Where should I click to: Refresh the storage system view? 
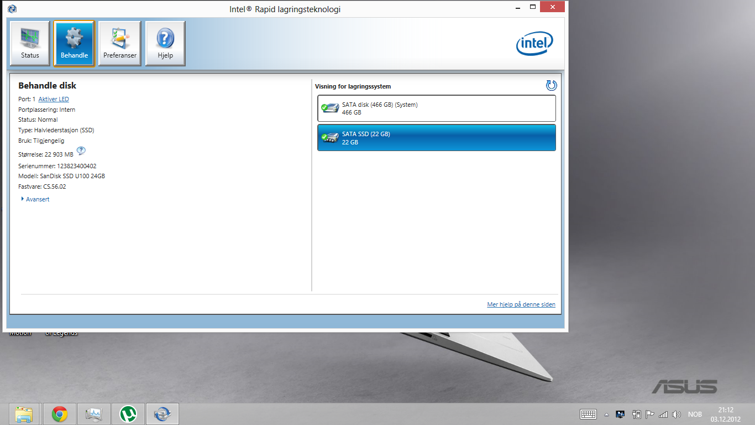coord(551,85)
